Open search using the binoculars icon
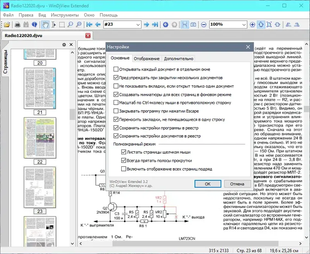 click(x=26, y=24)
